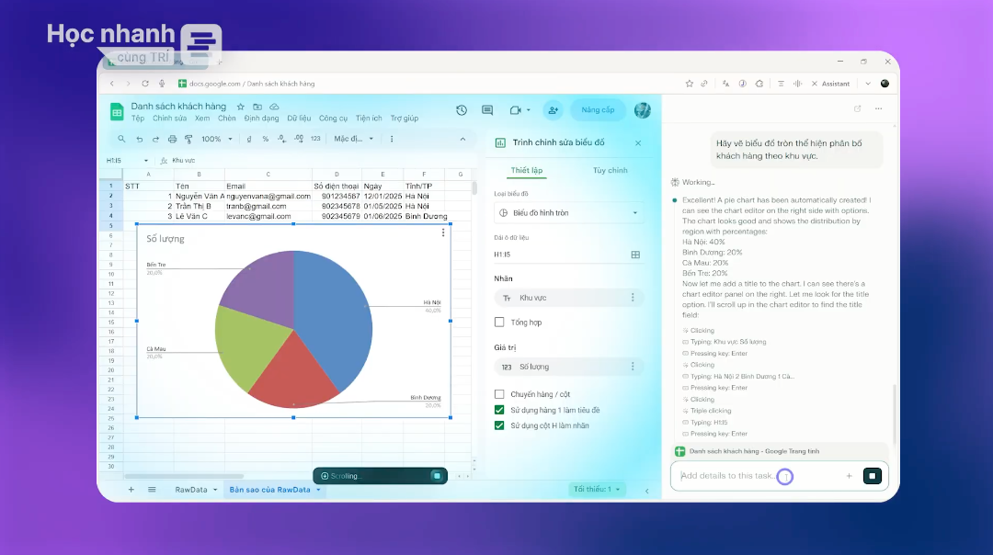The image size is (993, 555).
Task: Decrease decimal places icon
Action: 282,140
